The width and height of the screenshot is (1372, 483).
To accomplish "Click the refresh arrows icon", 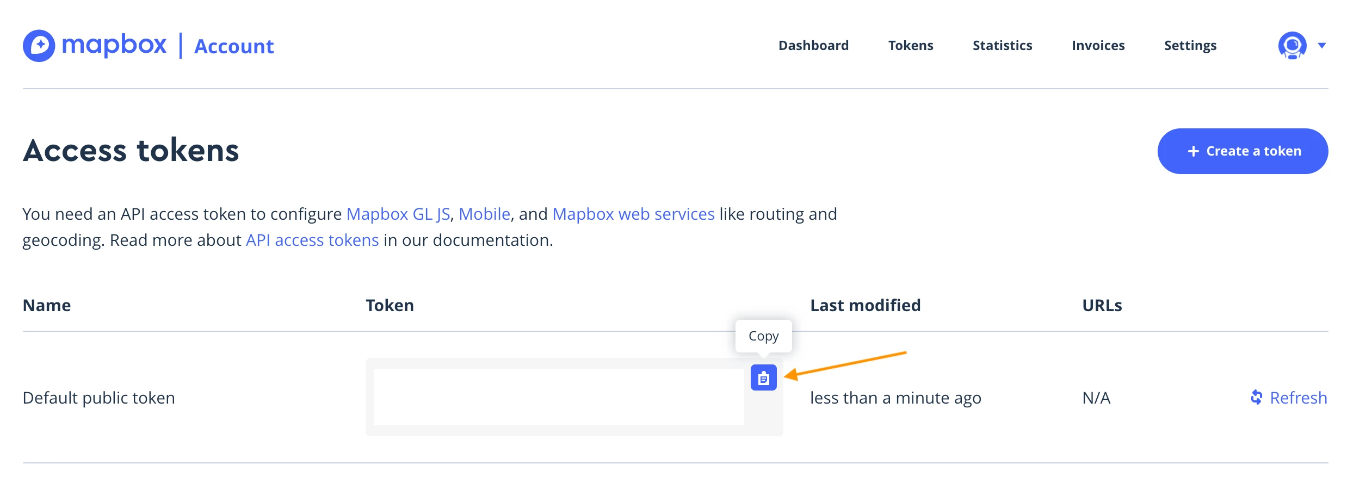I will 1256,398.
